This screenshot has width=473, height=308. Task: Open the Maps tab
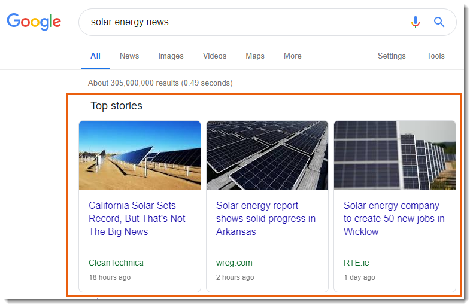tap(255, 56)
